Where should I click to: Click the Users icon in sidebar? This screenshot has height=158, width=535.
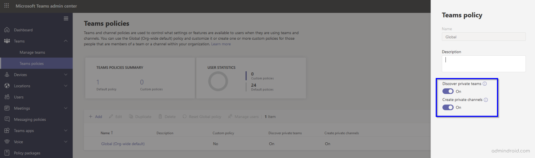click(7, 97)
